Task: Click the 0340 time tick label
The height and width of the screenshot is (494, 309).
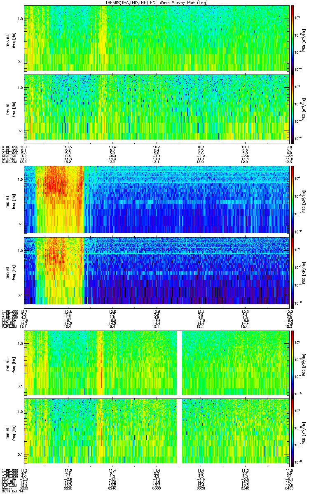Action: pos(246,487)
